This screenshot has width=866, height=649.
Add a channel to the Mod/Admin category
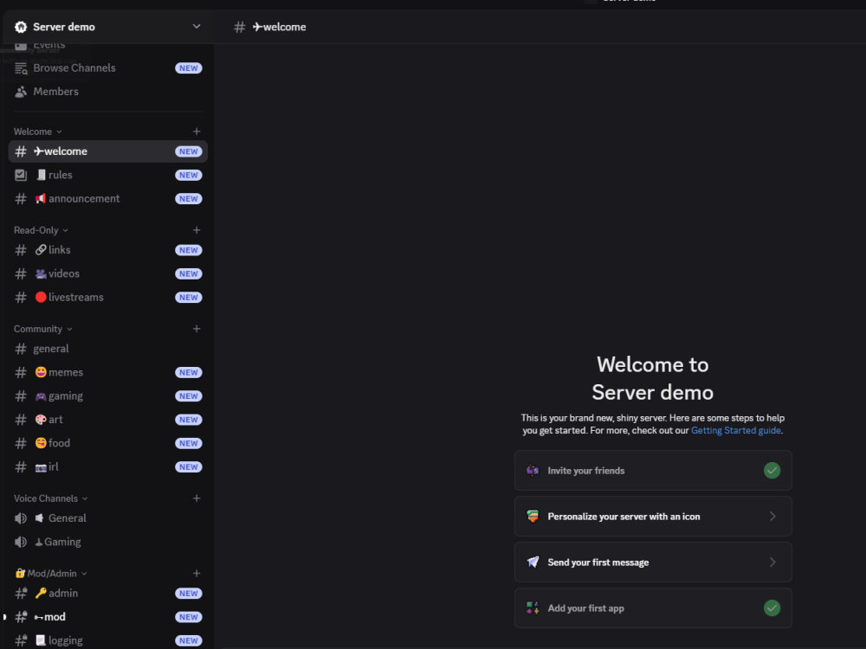point(196,574)
